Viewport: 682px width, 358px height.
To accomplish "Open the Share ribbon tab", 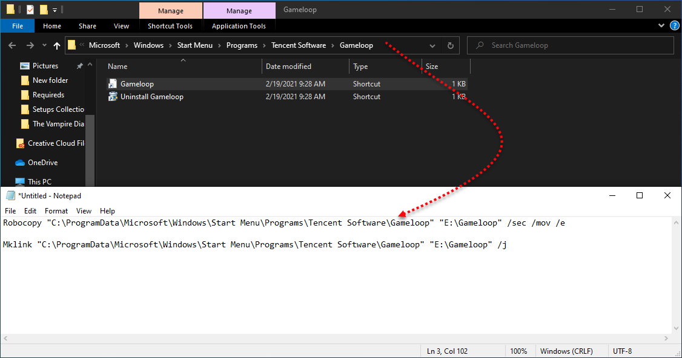I will (x=87, y=26).
